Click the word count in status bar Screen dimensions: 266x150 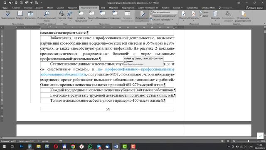pos(27,141)
